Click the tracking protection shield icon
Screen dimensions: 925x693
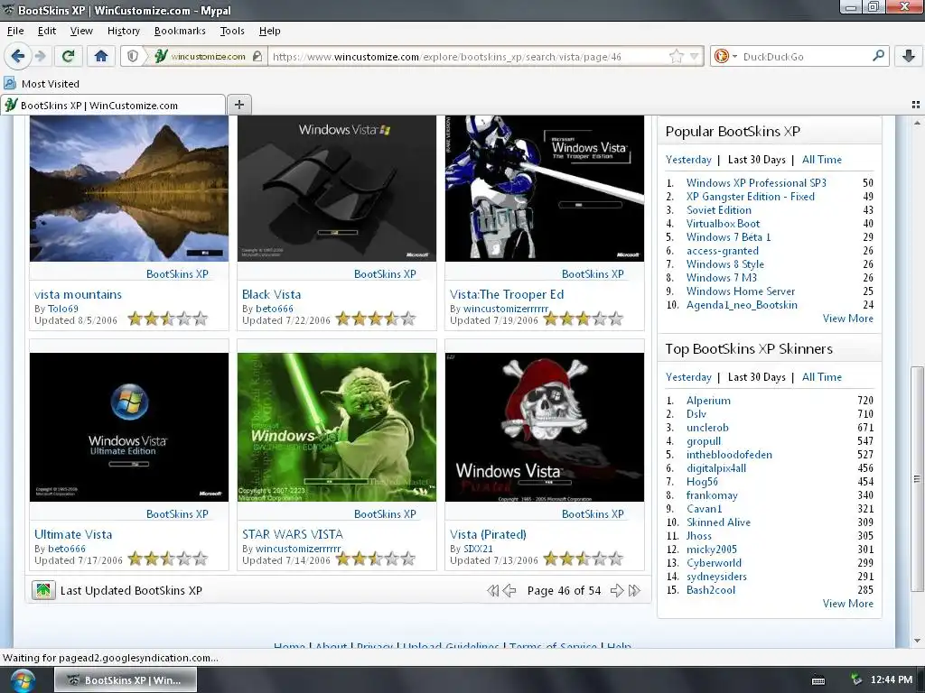pyautogui.click(x=133, y=57)
